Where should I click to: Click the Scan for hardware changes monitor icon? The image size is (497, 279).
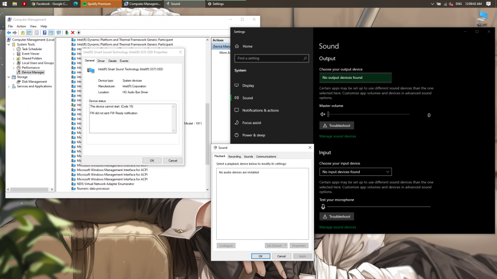[x=59, y=33]
